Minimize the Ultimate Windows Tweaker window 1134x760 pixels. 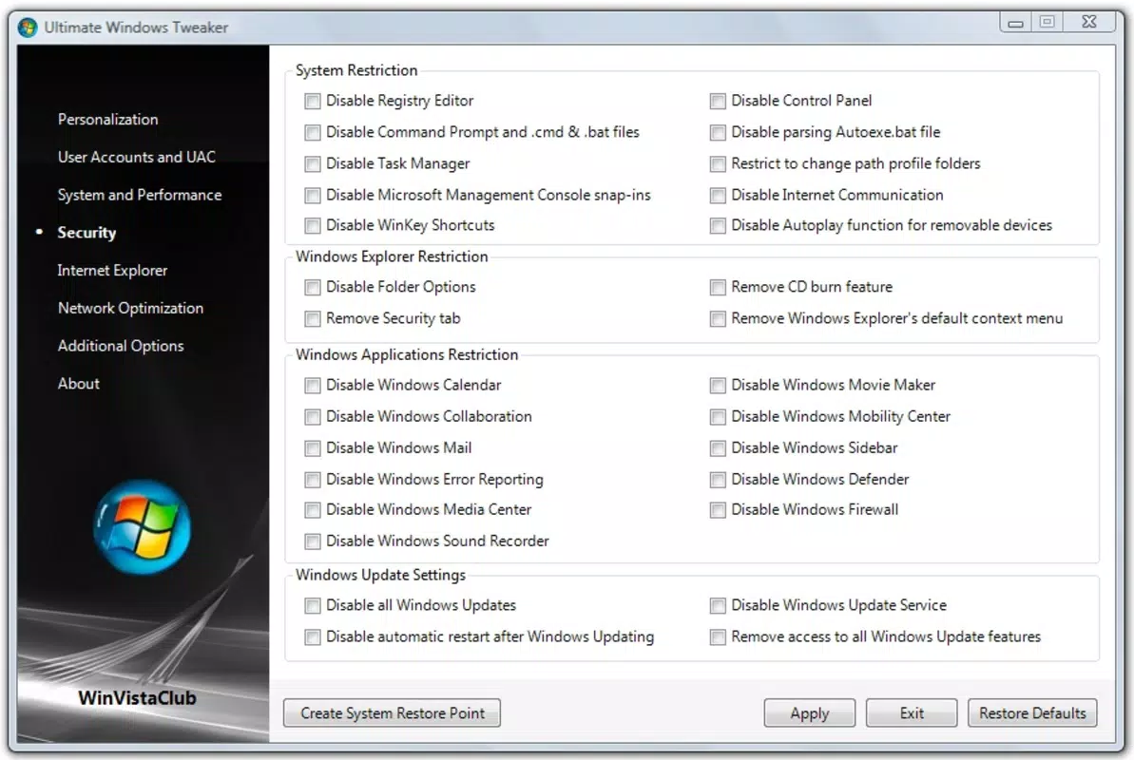(1016, 23)
